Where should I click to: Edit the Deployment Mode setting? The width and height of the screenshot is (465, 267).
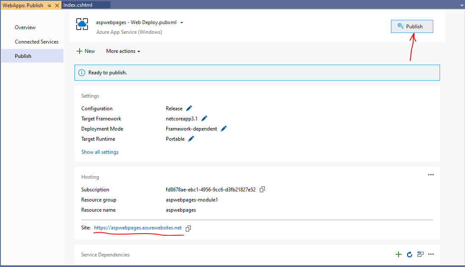(224, 128)
